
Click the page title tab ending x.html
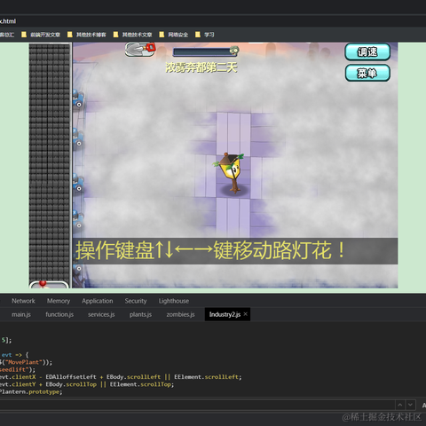coord(8,21)
